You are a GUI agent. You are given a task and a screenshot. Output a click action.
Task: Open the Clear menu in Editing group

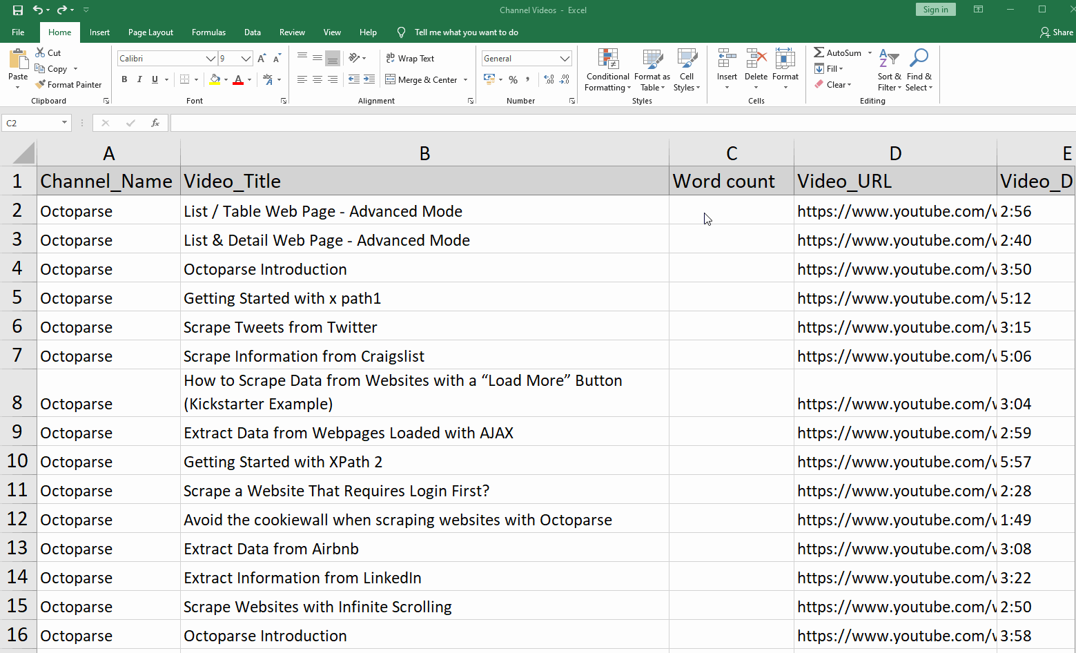point(833,84)
